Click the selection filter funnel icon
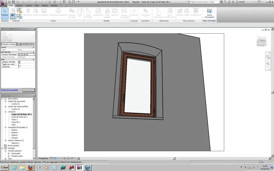The image size is (274, 171). [x=260, y=162]
